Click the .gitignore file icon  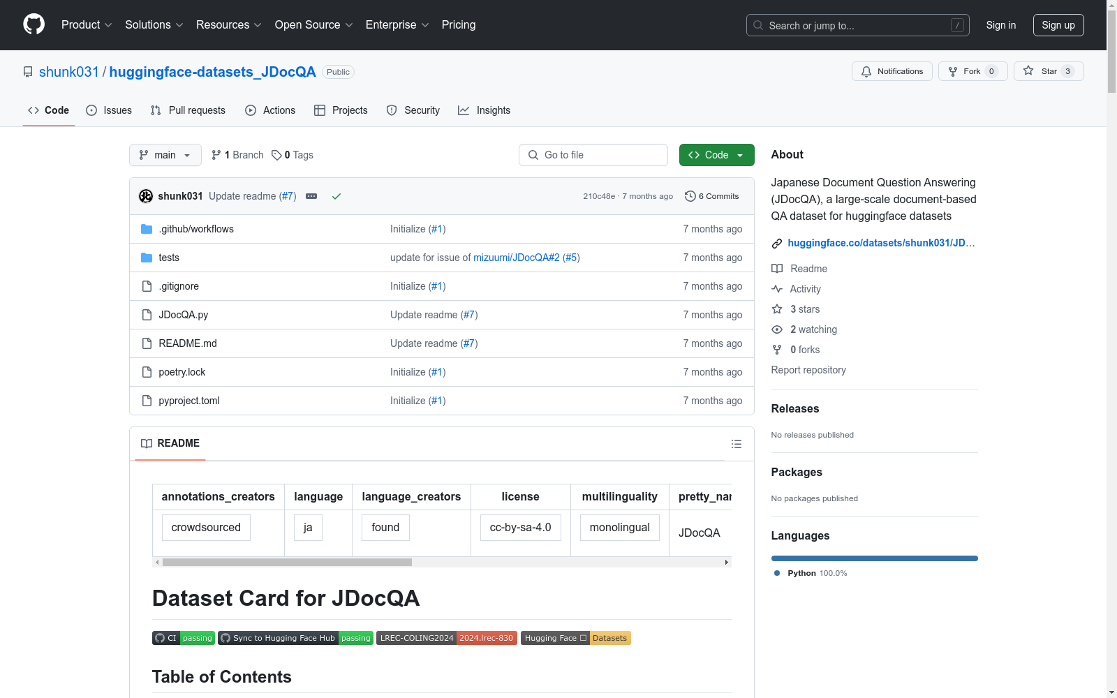point(147,286)
